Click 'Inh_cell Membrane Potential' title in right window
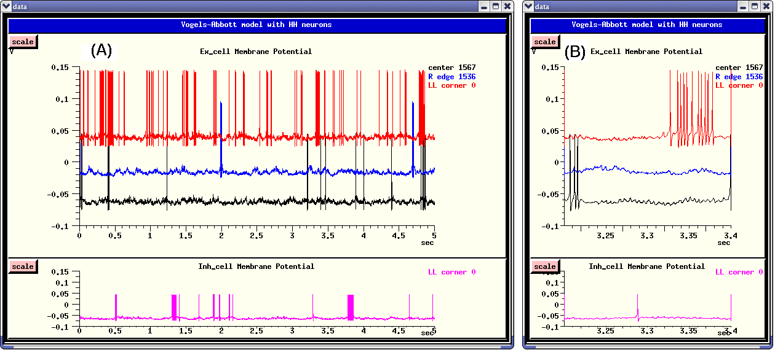The width and height of the screenshot is (775, 350). [x=646, y=266]
